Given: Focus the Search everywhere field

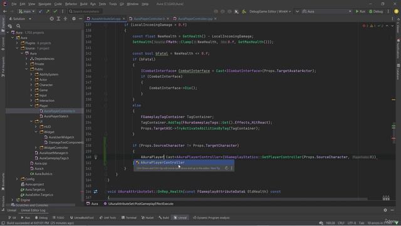Looking at the screenshot, I should [x=85, y=11].
